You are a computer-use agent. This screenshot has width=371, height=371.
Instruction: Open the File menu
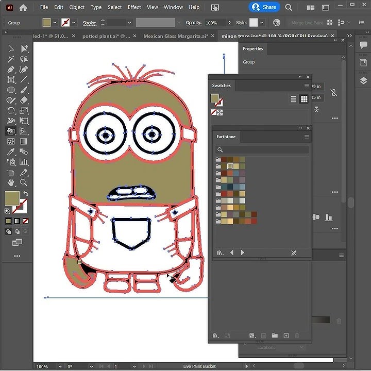(x=44, y=7)
